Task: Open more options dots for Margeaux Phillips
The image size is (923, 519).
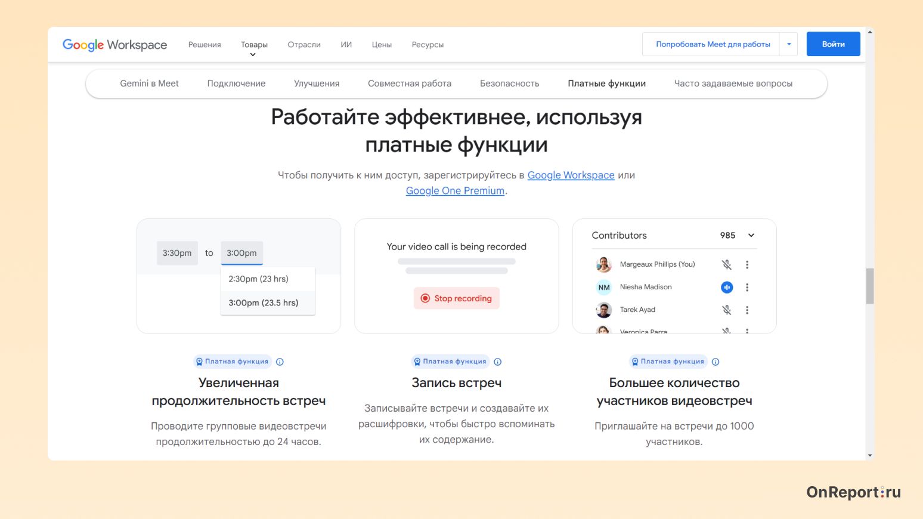Action: click(x=747, y=264)
